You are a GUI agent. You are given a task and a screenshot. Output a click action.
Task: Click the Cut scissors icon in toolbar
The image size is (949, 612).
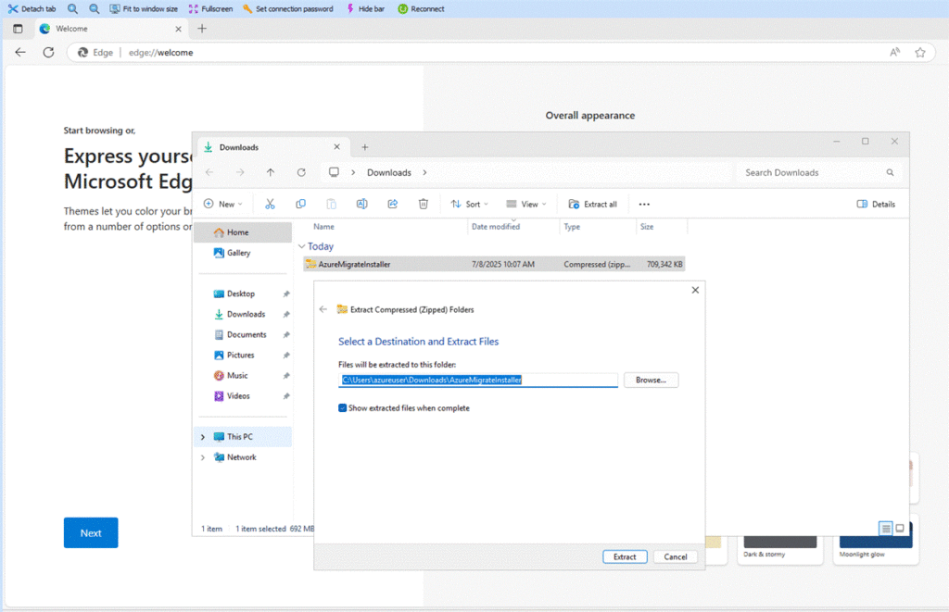(x=270, y=204)
